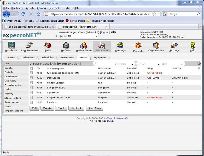This screenshot has width=204, height=156.
Task: Open Problem 217 bookmark
Action: click(x=19, y=21)
